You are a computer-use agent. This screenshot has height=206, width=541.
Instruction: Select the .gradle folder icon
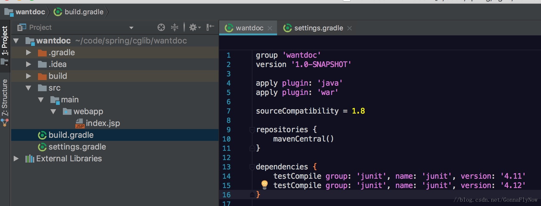coord(42,53)
